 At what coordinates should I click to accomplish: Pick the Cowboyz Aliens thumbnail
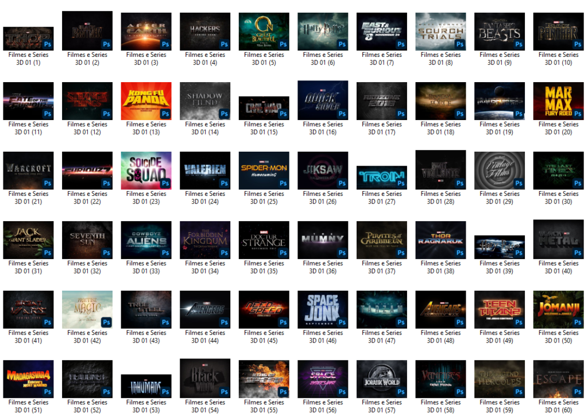click(146, 240)
